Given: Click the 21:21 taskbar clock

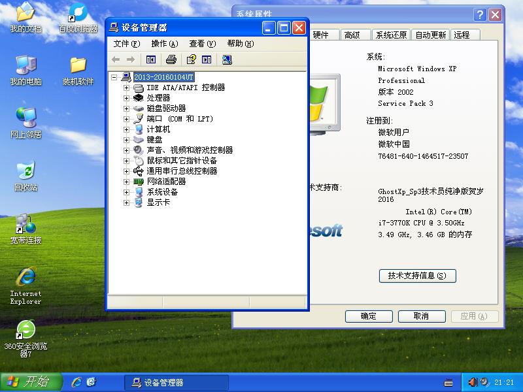Looking at the screenshot, I should [x=504, y=382].
